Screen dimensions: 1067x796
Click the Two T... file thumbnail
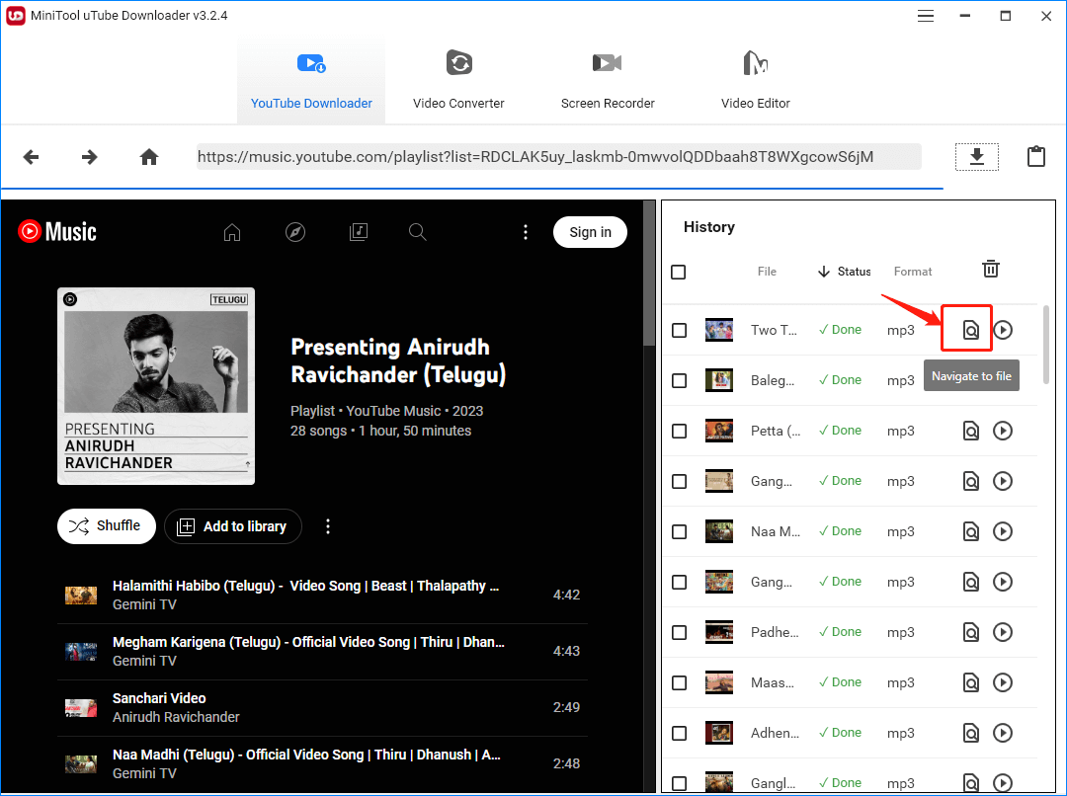tap(718, 330)
